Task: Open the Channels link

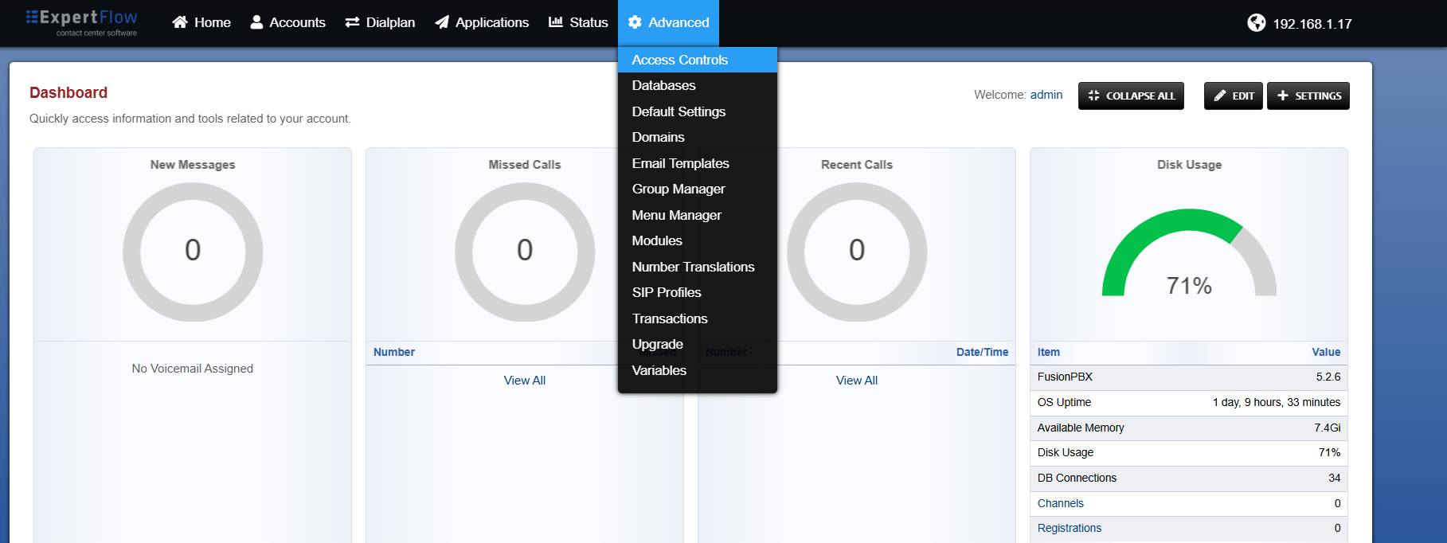Action: click(1061, 503)
